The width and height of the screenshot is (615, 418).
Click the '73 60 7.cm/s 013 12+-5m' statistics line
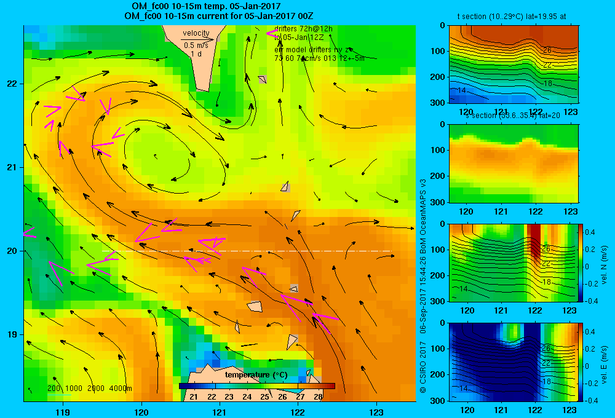pyautogui.click(x=319, y=58)
